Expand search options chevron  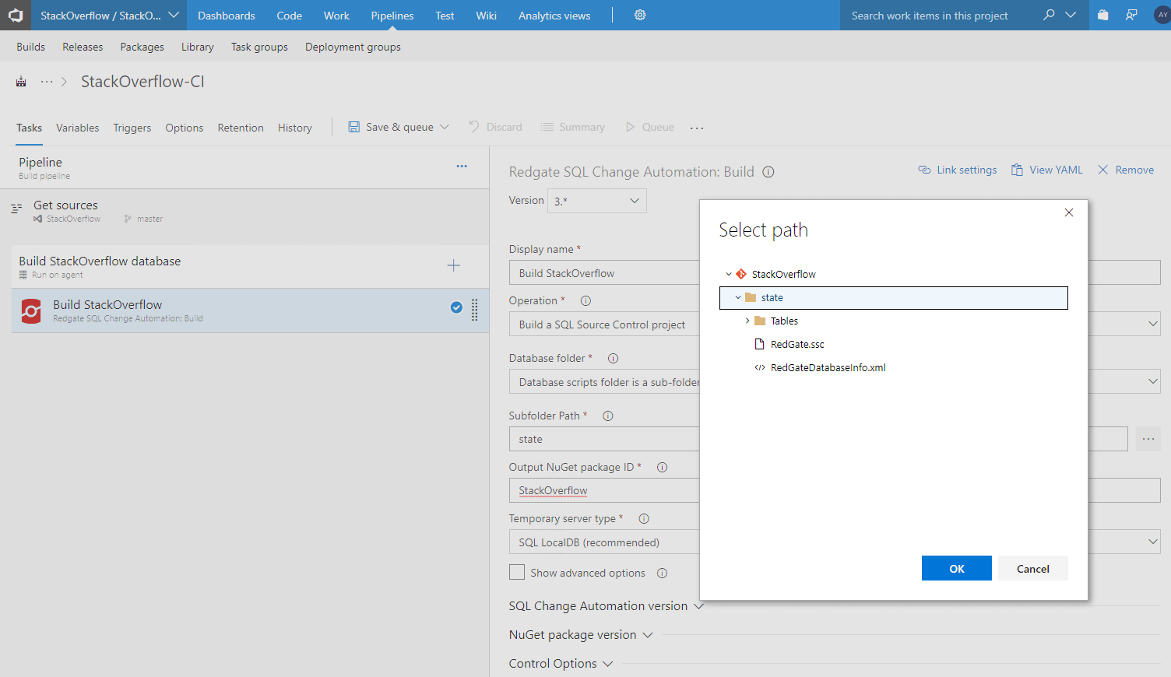tap(1071, 15)
